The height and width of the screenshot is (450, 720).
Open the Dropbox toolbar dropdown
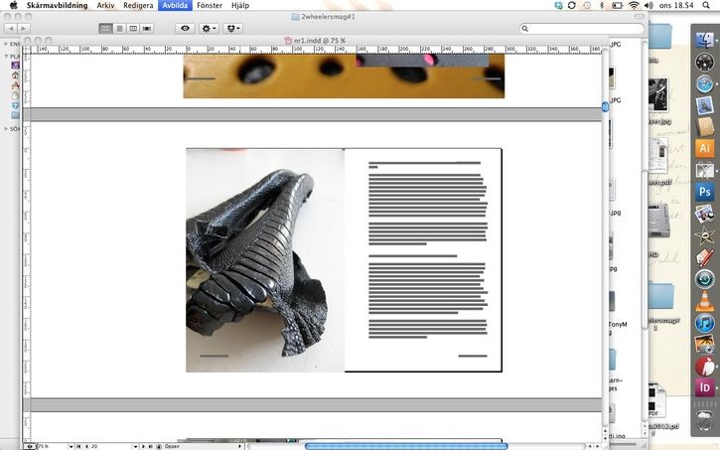[234, 29]
